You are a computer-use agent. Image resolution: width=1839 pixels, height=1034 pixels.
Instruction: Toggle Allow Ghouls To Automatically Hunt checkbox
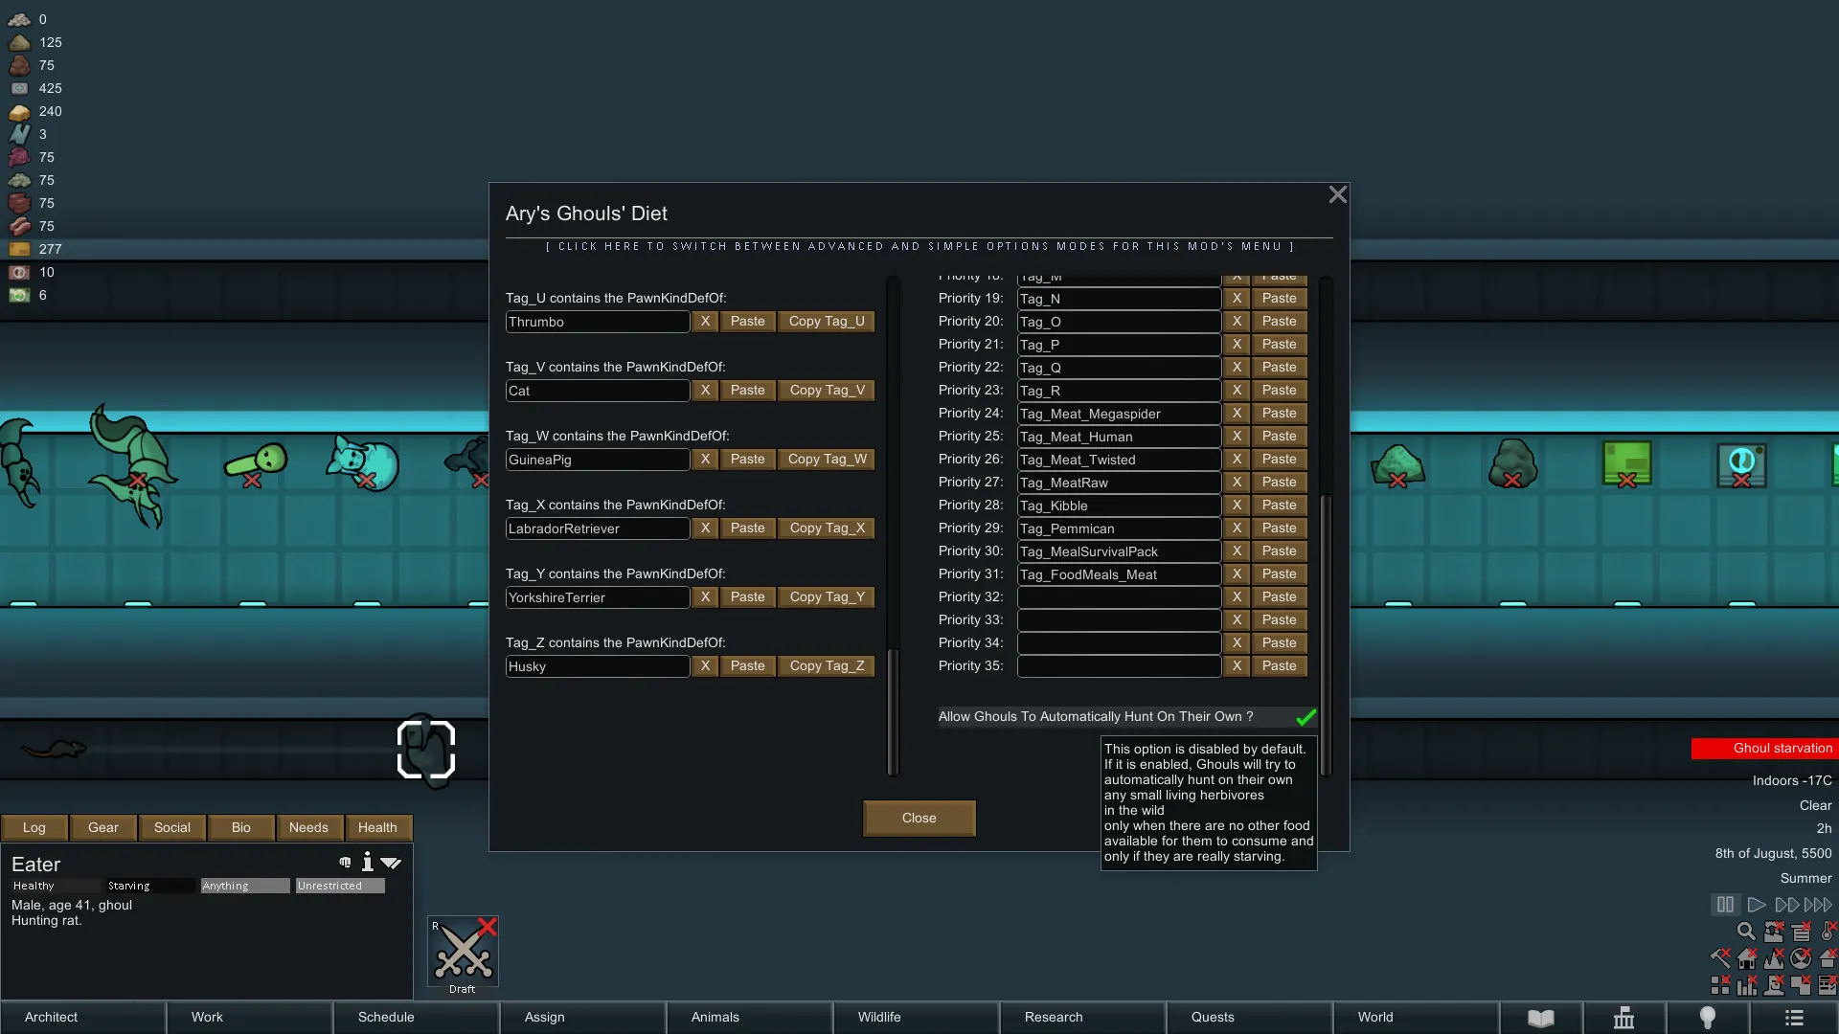1305,717
